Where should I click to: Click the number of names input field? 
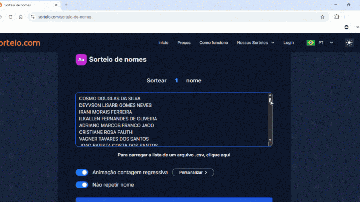(x=176, y=81)
